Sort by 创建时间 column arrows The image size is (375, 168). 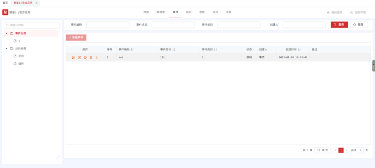(x=299, y=49)
